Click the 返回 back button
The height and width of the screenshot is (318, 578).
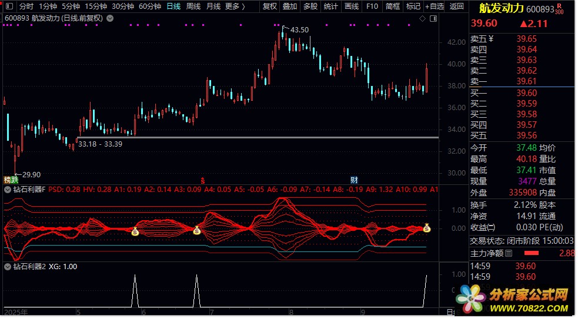click(x=456, y=6)
